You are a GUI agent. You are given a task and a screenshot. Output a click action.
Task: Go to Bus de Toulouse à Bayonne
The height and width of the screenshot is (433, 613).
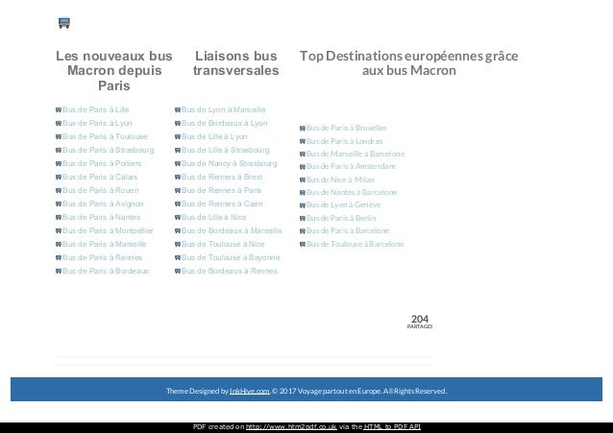(231, 257)
